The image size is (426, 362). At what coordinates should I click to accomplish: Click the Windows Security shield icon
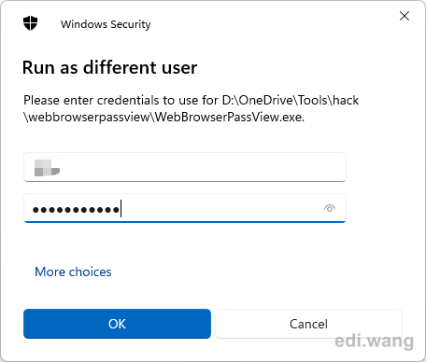point(30,23)
